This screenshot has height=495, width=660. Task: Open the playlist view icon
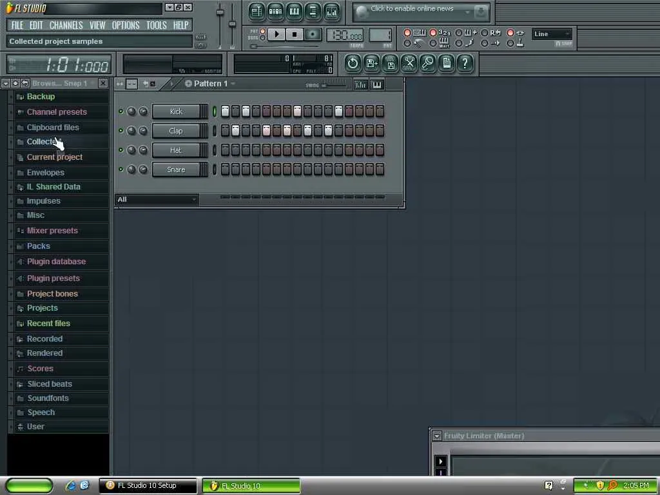point(257,12)
